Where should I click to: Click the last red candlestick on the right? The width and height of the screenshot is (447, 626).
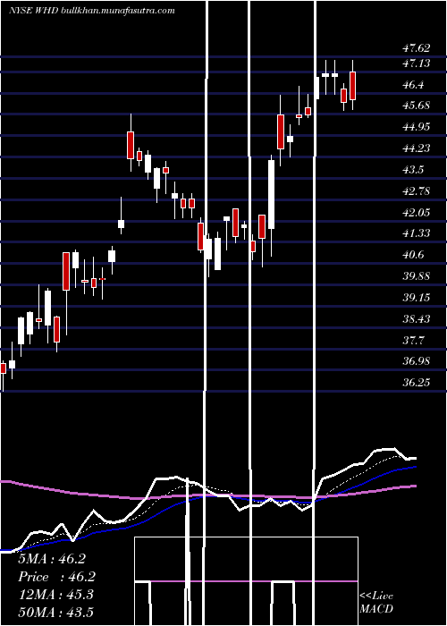click(352, 86)
